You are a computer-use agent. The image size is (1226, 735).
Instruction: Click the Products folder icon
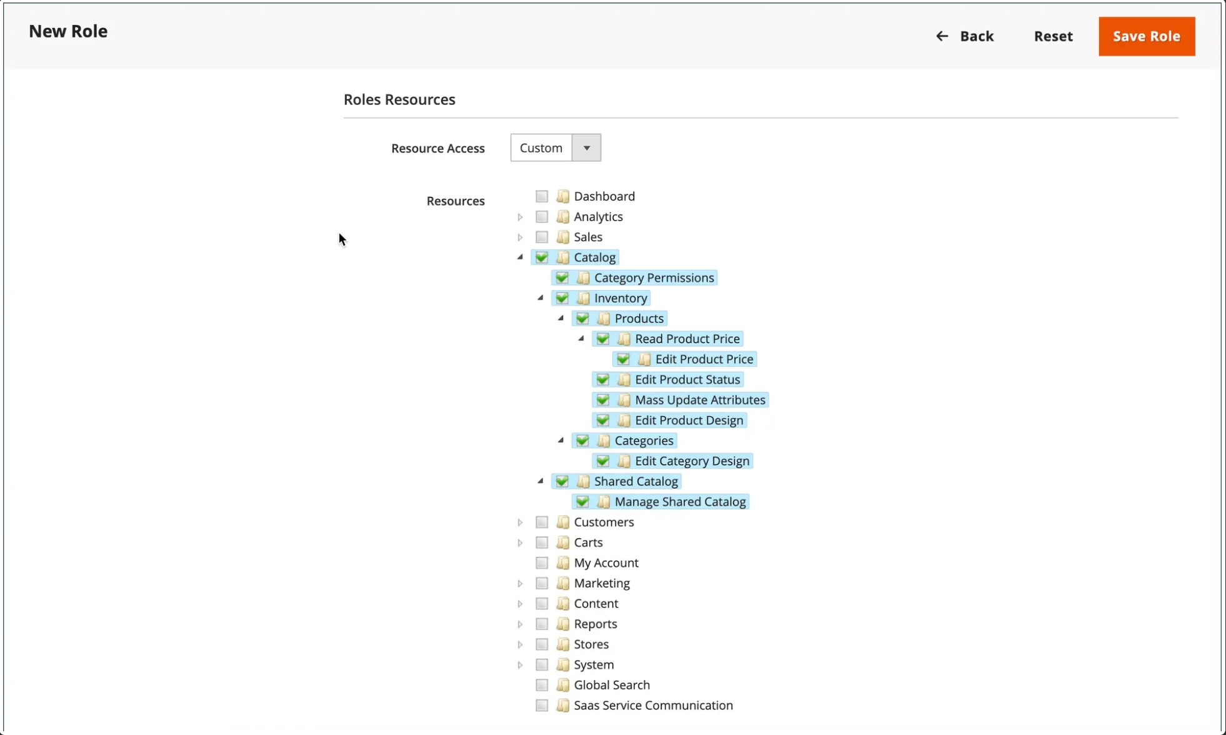click(604, 319)
